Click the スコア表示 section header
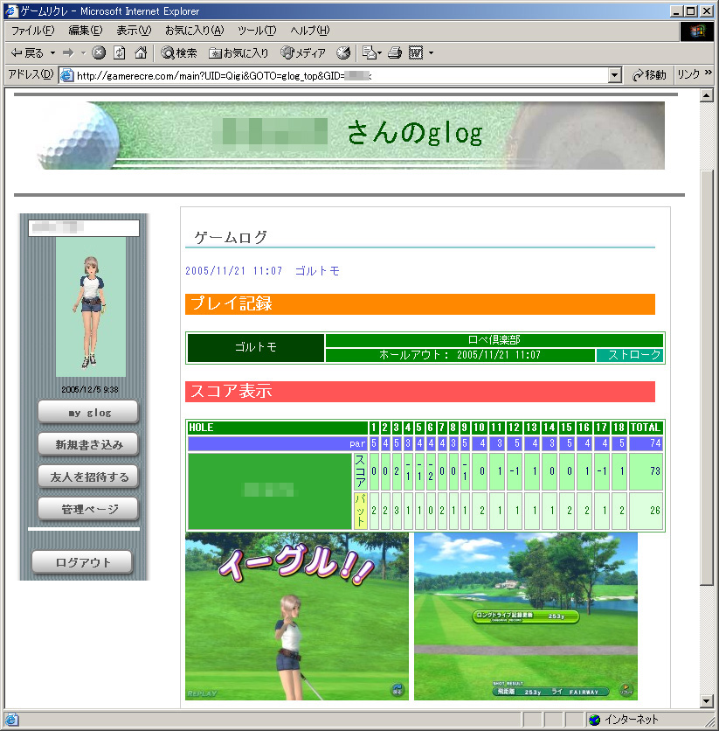 [420, 391]
